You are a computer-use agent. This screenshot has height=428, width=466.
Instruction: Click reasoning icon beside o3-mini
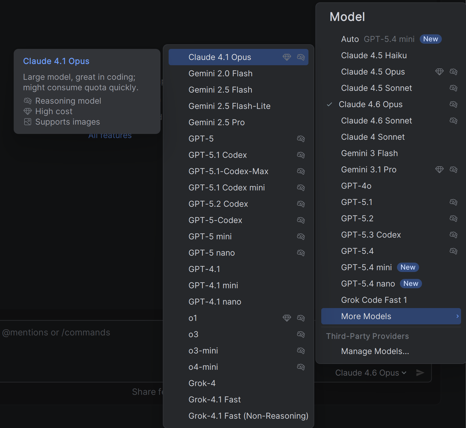pos(301,351)
